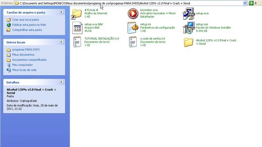
Task: Click the Criar uma nova pasta link
Action: [25, 20]
